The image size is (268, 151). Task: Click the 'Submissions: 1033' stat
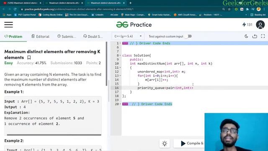(66, 63)
